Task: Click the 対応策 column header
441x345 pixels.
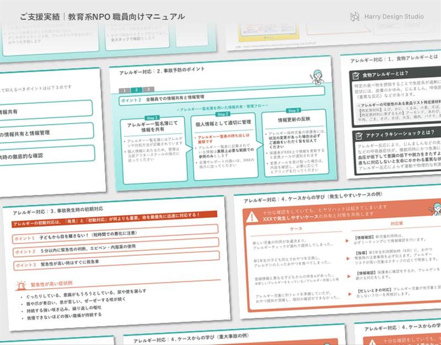Action: [x=396, y=223]
